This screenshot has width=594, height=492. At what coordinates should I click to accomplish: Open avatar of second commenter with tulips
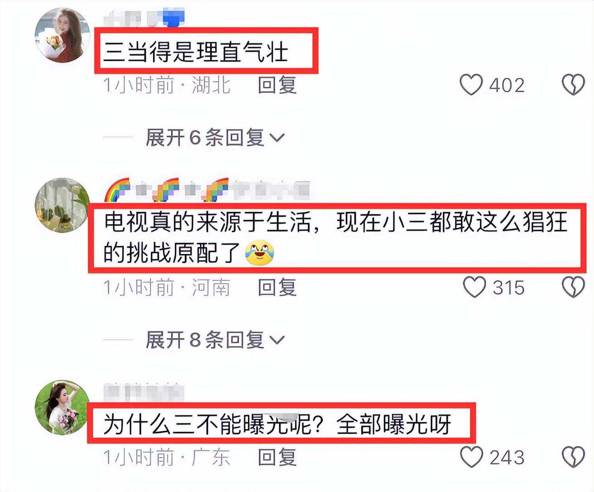tap(62, 205)
